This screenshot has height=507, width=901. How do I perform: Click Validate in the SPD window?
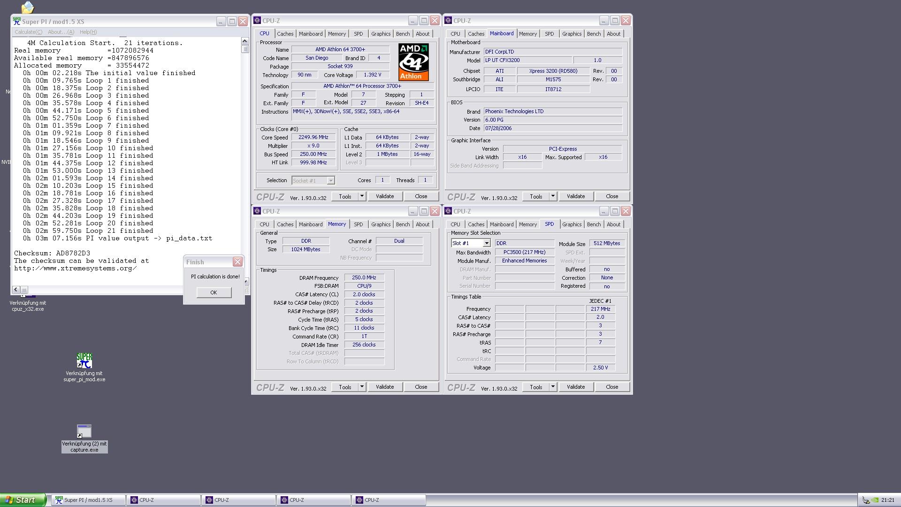coord(576,387)
